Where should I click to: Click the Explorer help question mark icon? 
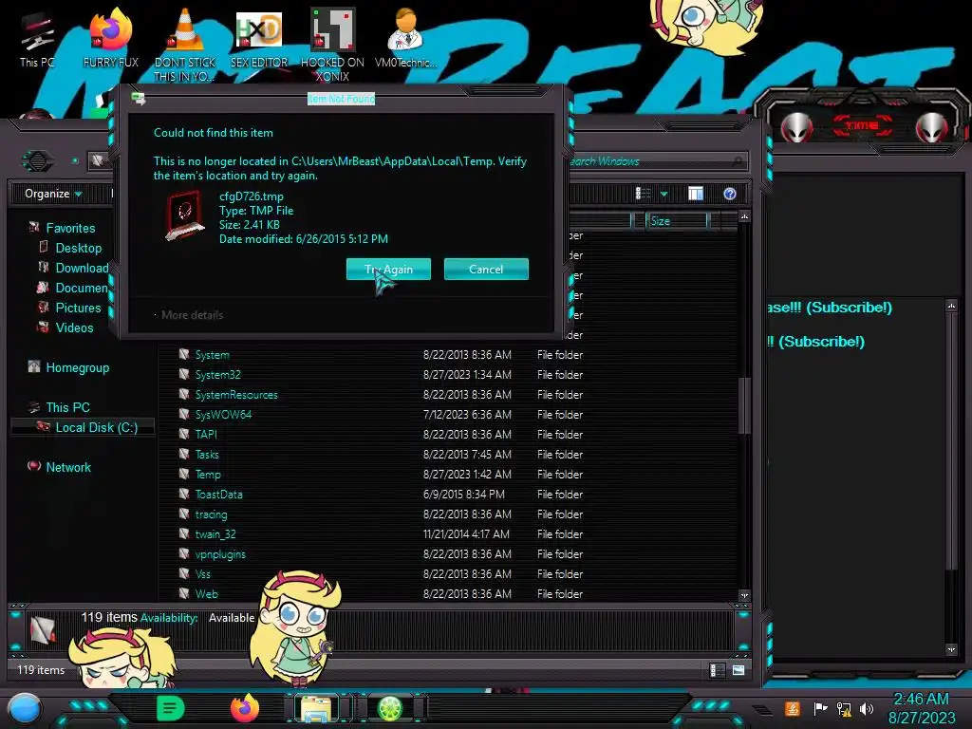click(x=730, y=194)
